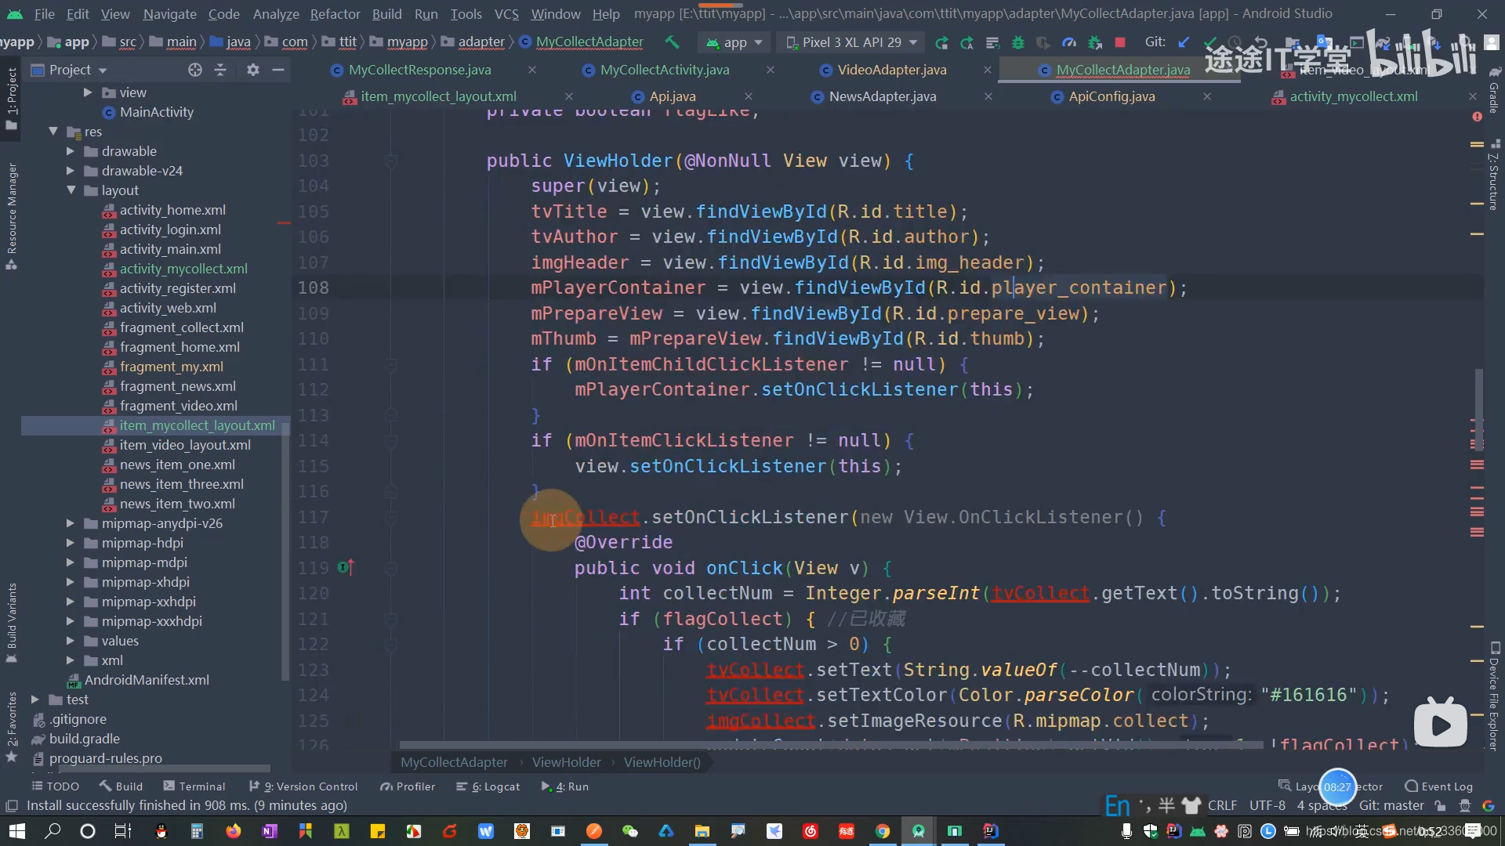1505x846 pixels.
Task: Expand the test folder
Action: [34, 700]
